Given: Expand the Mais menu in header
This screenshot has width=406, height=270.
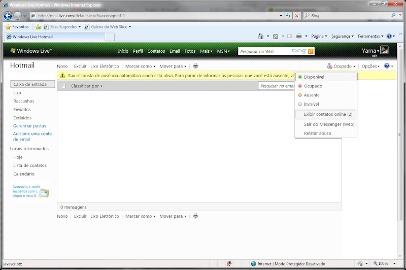Looking at the screenshot, I should (206, 51).
